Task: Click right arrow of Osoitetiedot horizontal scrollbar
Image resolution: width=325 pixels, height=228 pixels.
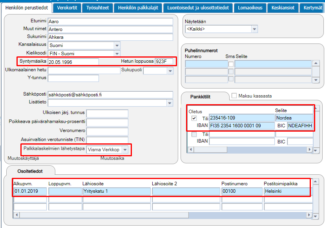Action: (x=309, y=215)
